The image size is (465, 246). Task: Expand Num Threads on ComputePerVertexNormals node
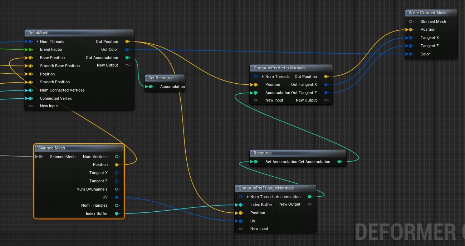click(263, 77)
